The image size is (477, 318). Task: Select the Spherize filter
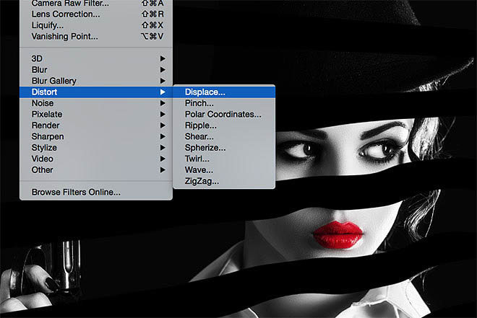(x=224, y=148)
